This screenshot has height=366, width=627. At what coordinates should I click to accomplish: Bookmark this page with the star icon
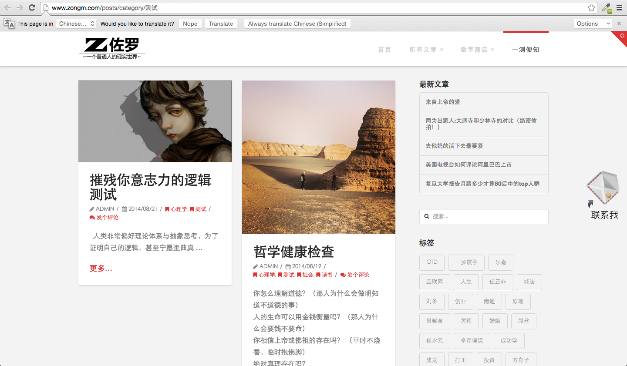pyautogui.click(x=591, y=7)
